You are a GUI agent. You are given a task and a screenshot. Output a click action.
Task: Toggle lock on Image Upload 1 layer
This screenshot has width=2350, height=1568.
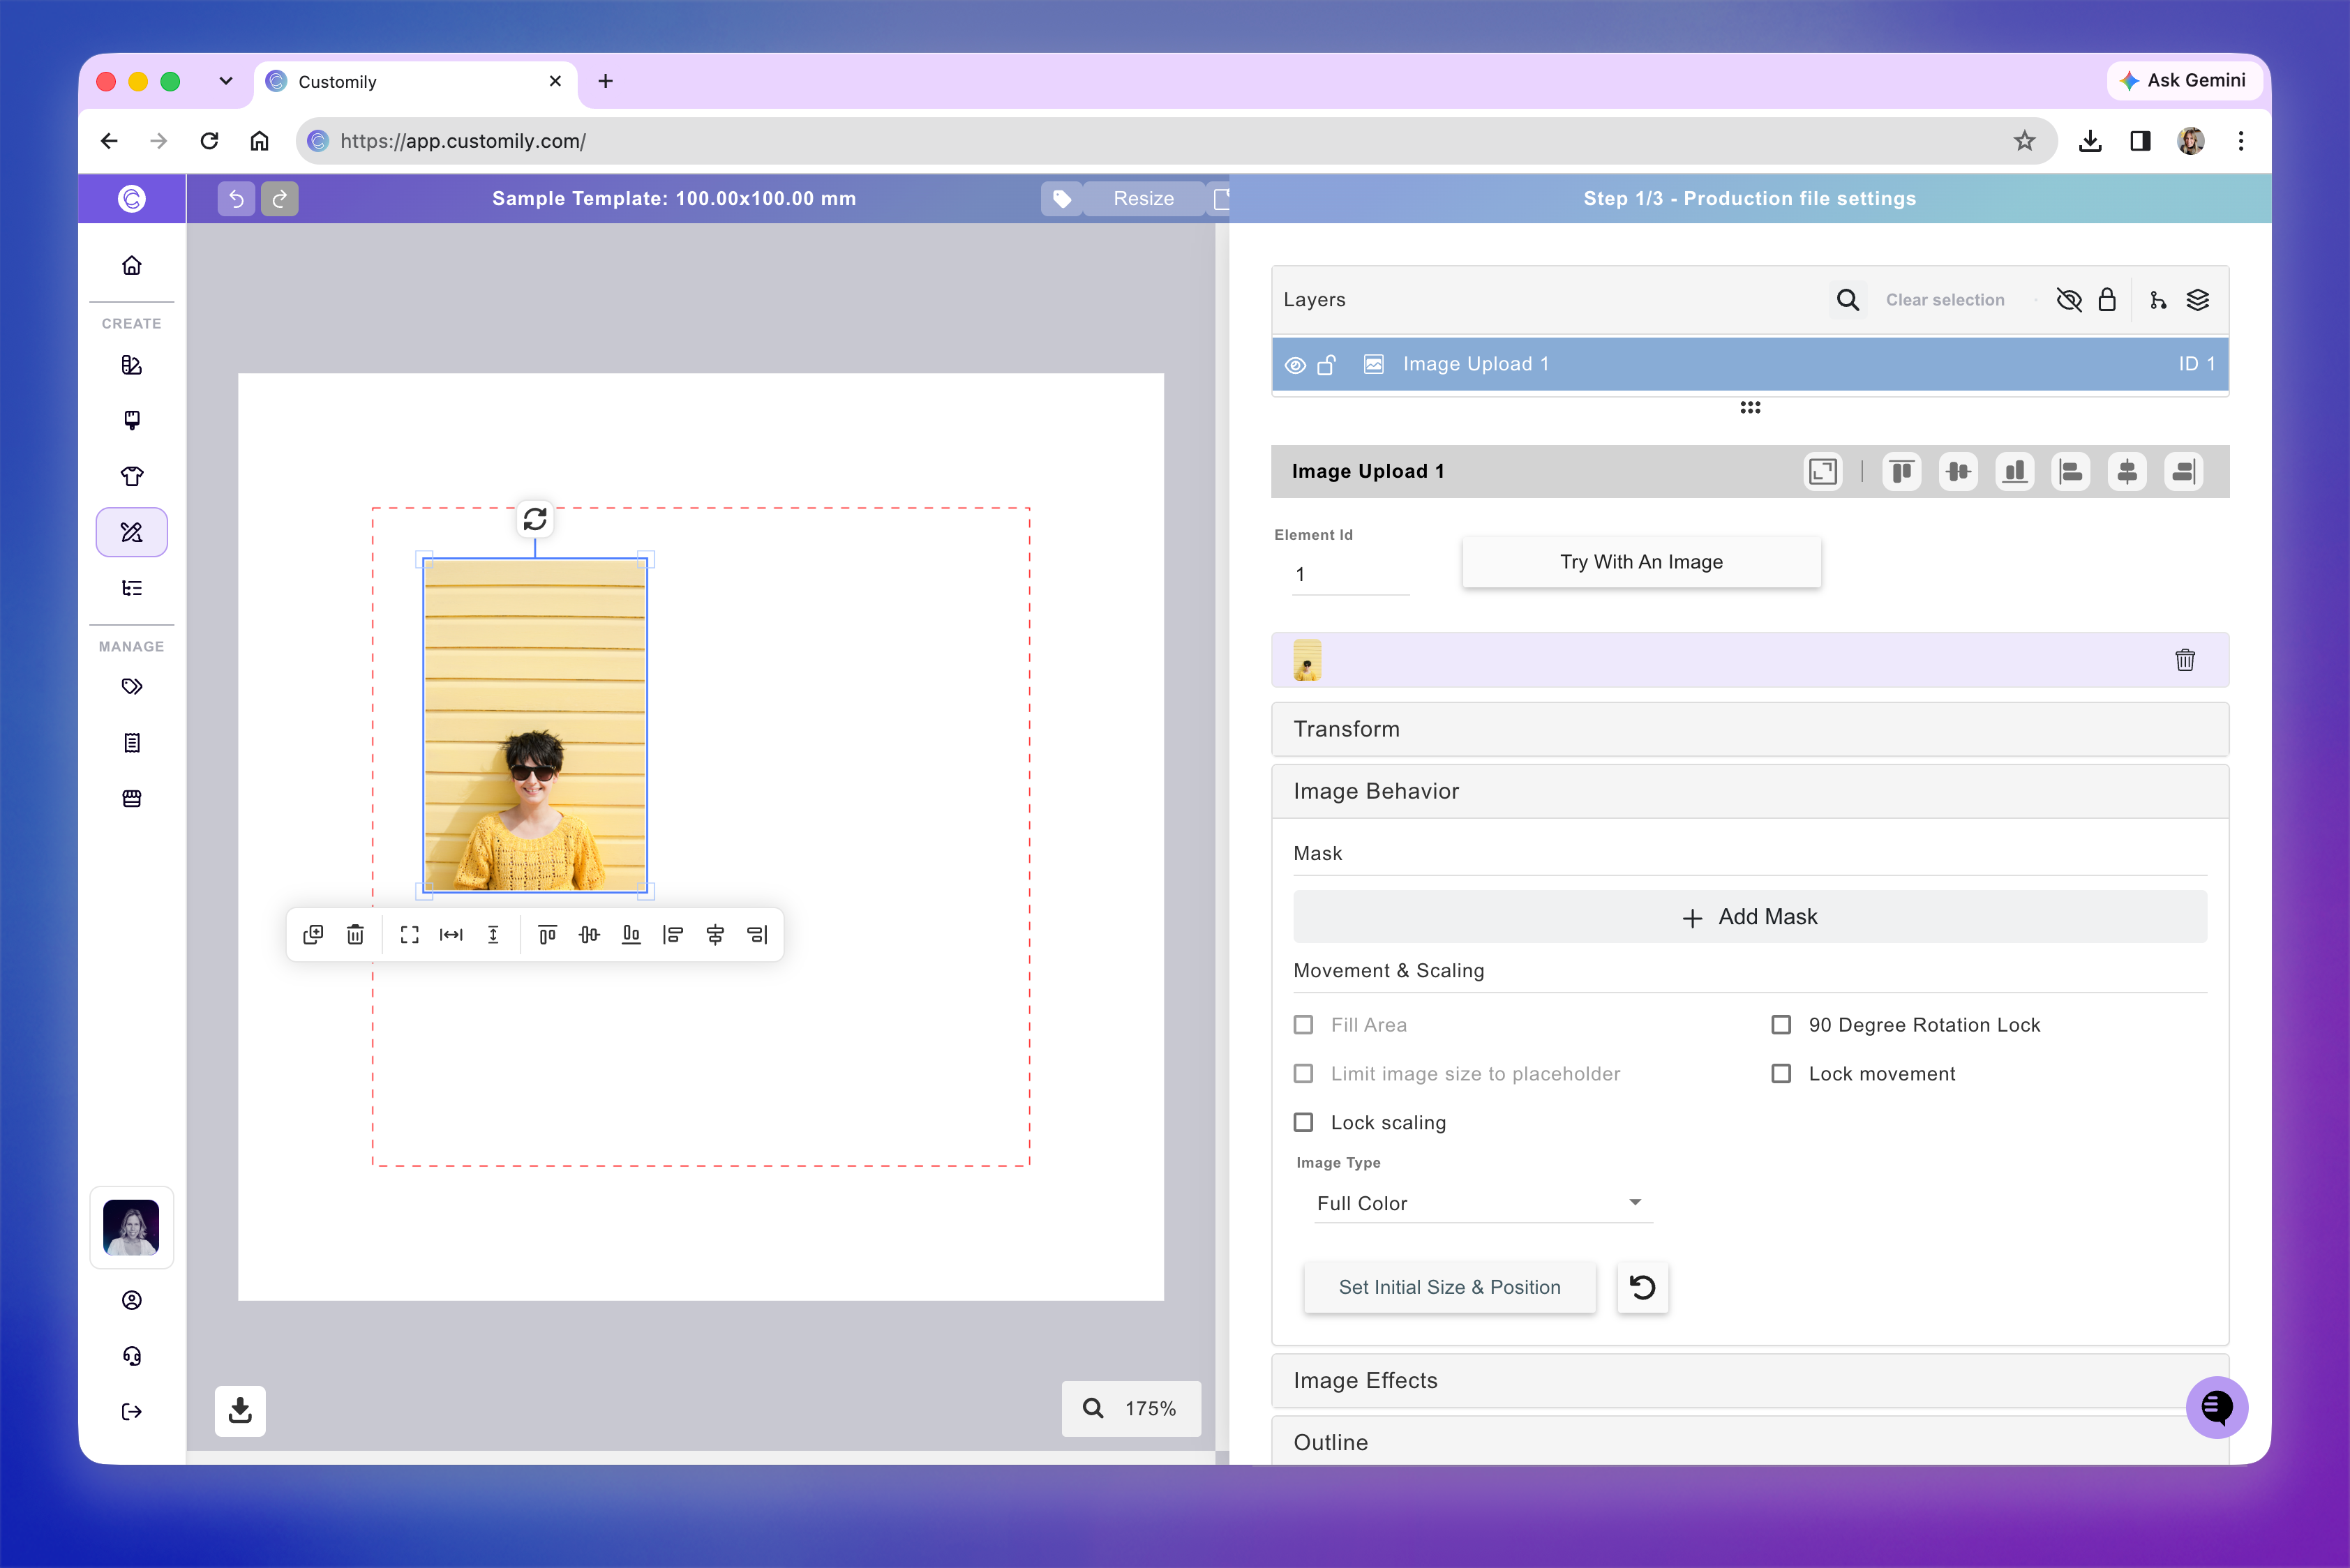pyautogui.click(x=1326, y=365)
